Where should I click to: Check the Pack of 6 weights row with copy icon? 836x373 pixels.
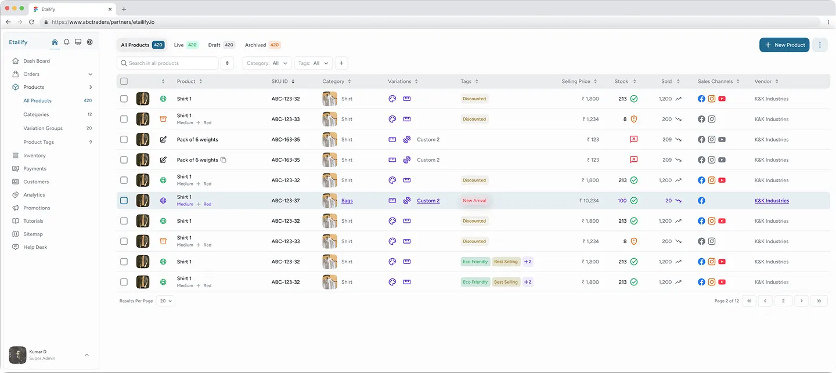(x=124, y=160)
